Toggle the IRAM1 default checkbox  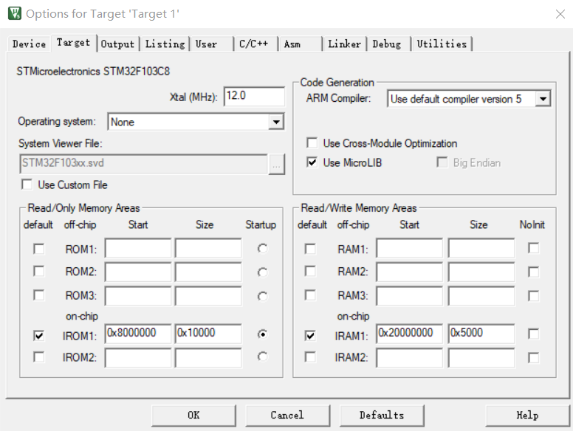pos(310,335)
